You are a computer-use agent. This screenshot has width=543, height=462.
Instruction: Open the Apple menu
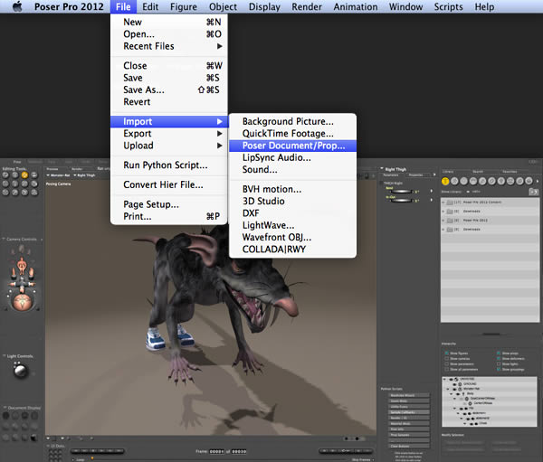(x=17, y=6)
